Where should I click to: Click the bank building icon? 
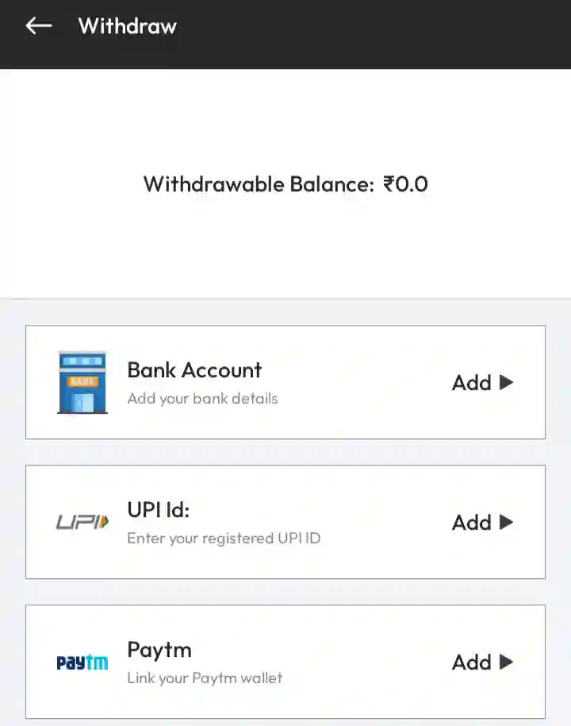coord(82,382)
